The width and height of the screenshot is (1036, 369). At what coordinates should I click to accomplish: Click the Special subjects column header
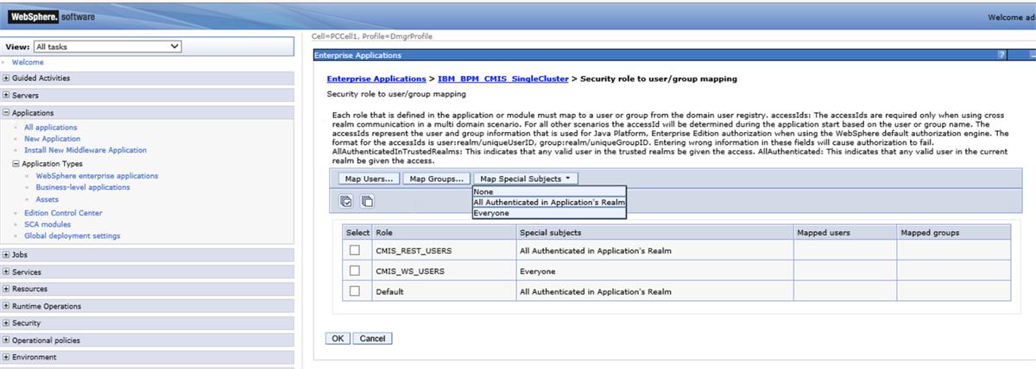pos(654,233)
